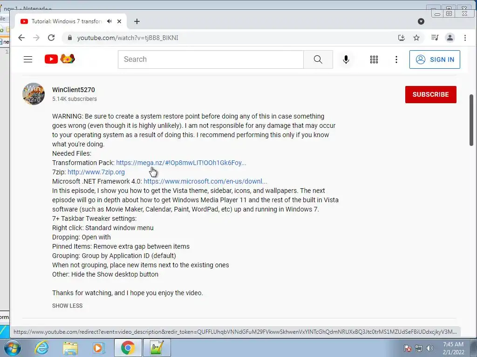Open the tab search dropdown arrow
Image resolution: width=477 pixels, height=357 pixels.
click(421, 21)
